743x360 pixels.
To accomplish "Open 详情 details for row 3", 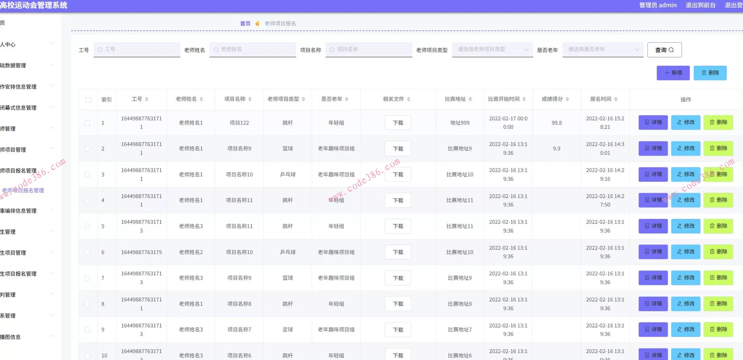I will pos(653,175).
